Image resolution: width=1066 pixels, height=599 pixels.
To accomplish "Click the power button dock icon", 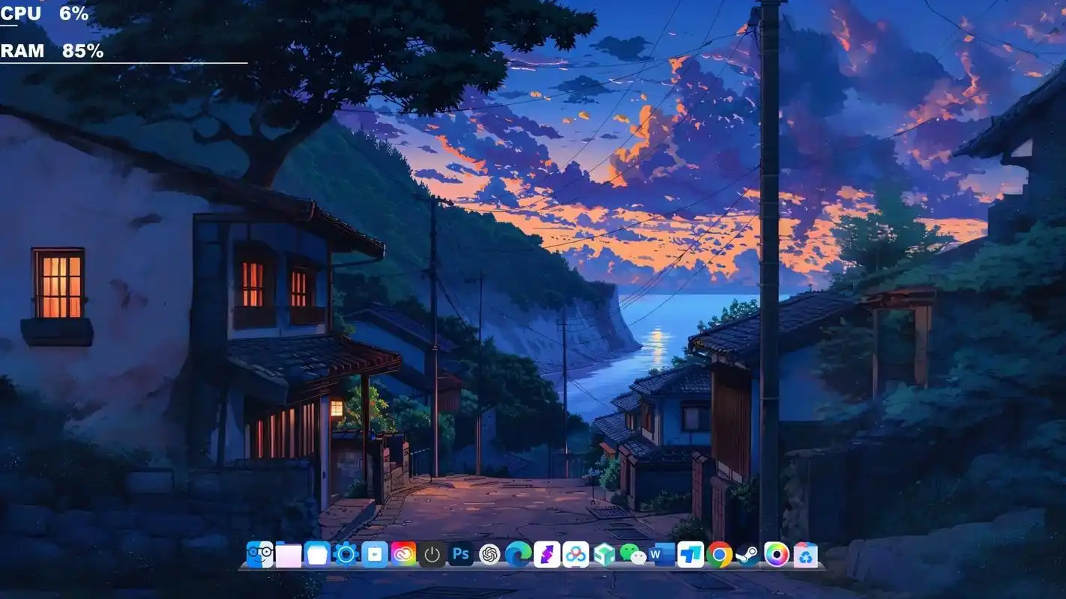I will point(432,555).
